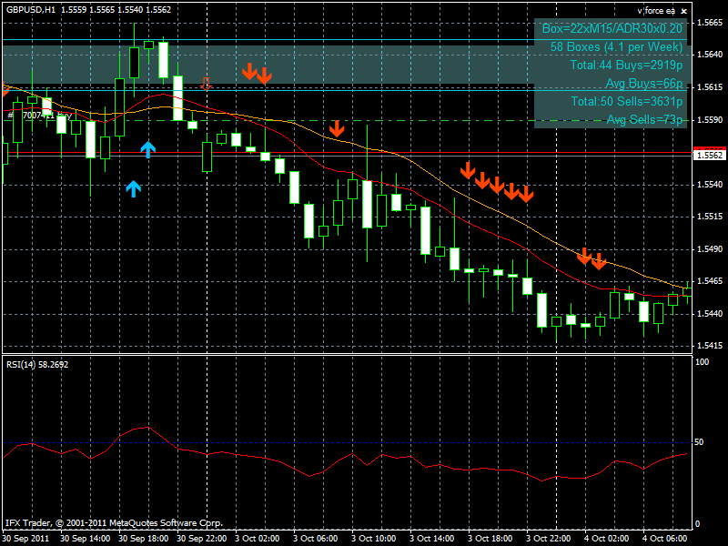Select the Avg Sells=73p label
728x546 pixels.
pyautogui.click(x=644, y=120)
